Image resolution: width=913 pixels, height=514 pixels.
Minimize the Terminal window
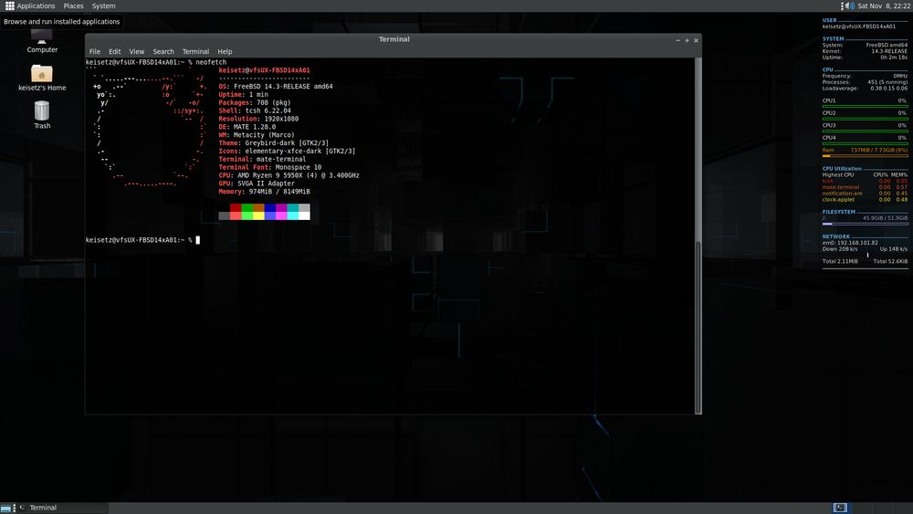click(677, 40)
